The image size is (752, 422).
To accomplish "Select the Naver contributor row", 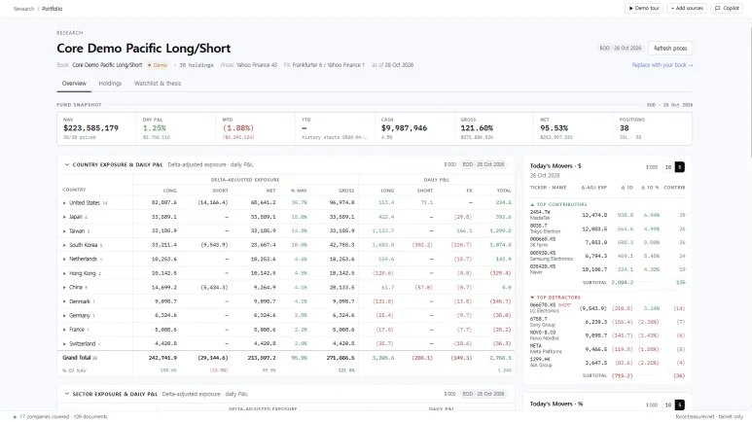I will click(x=608, y=269).
